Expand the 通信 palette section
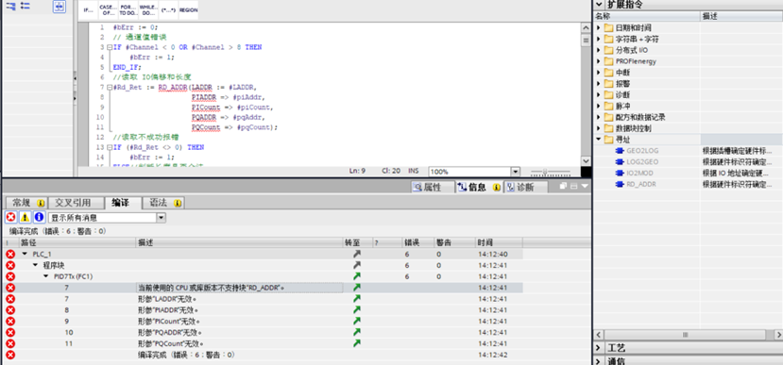Image resolution: width=783 pixels, height=365 pixels. tap(599, 360)
